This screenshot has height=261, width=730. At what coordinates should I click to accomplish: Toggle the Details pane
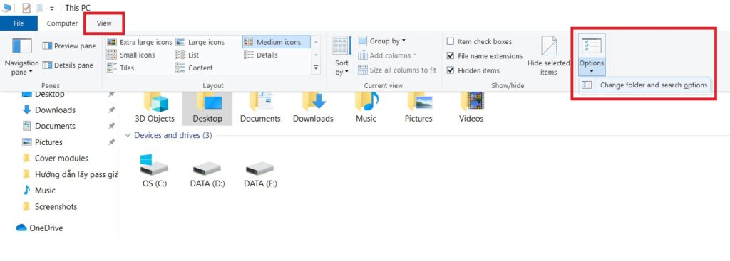(68, 65)
